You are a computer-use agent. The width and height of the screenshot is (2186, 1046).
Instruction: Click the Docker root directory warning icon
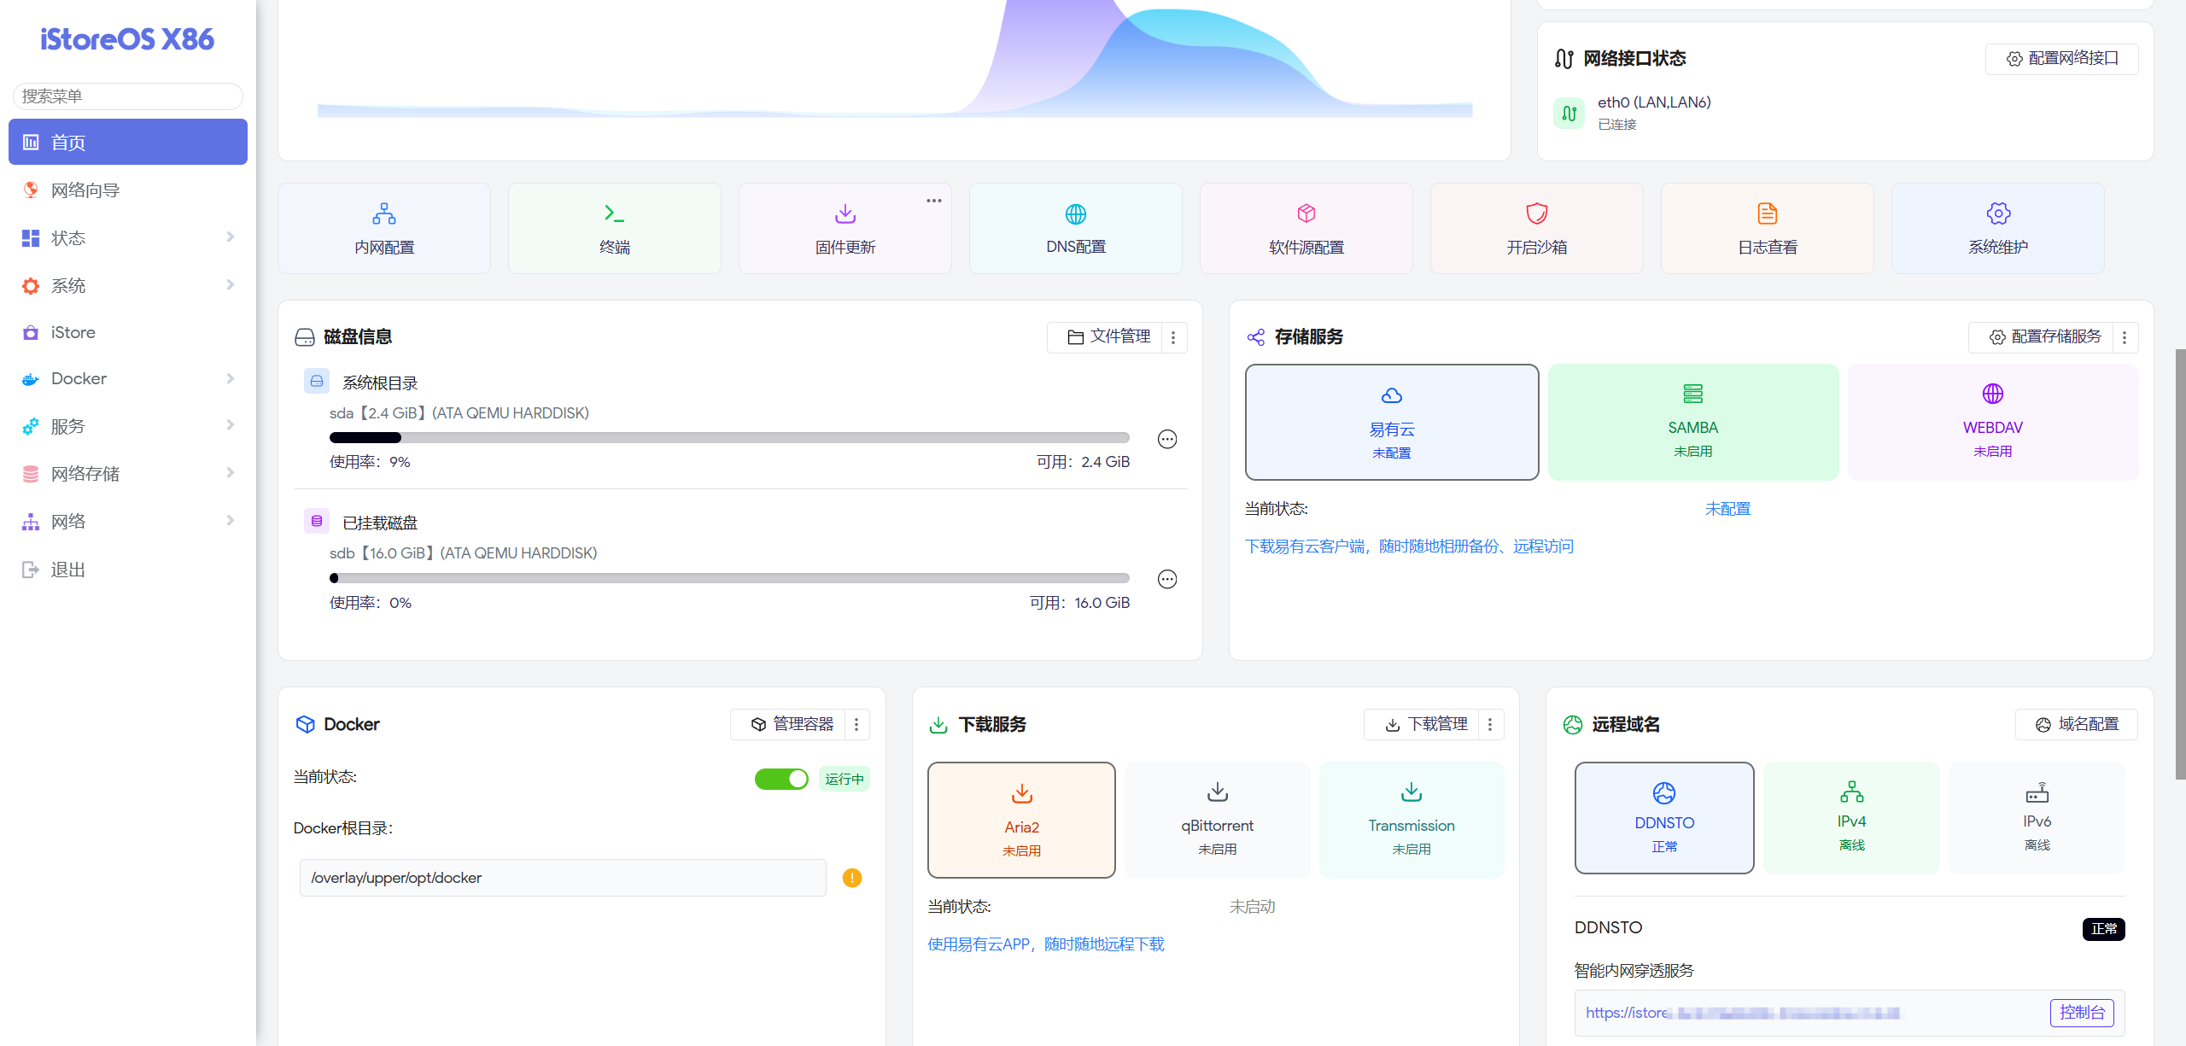[x=851, y=878]
